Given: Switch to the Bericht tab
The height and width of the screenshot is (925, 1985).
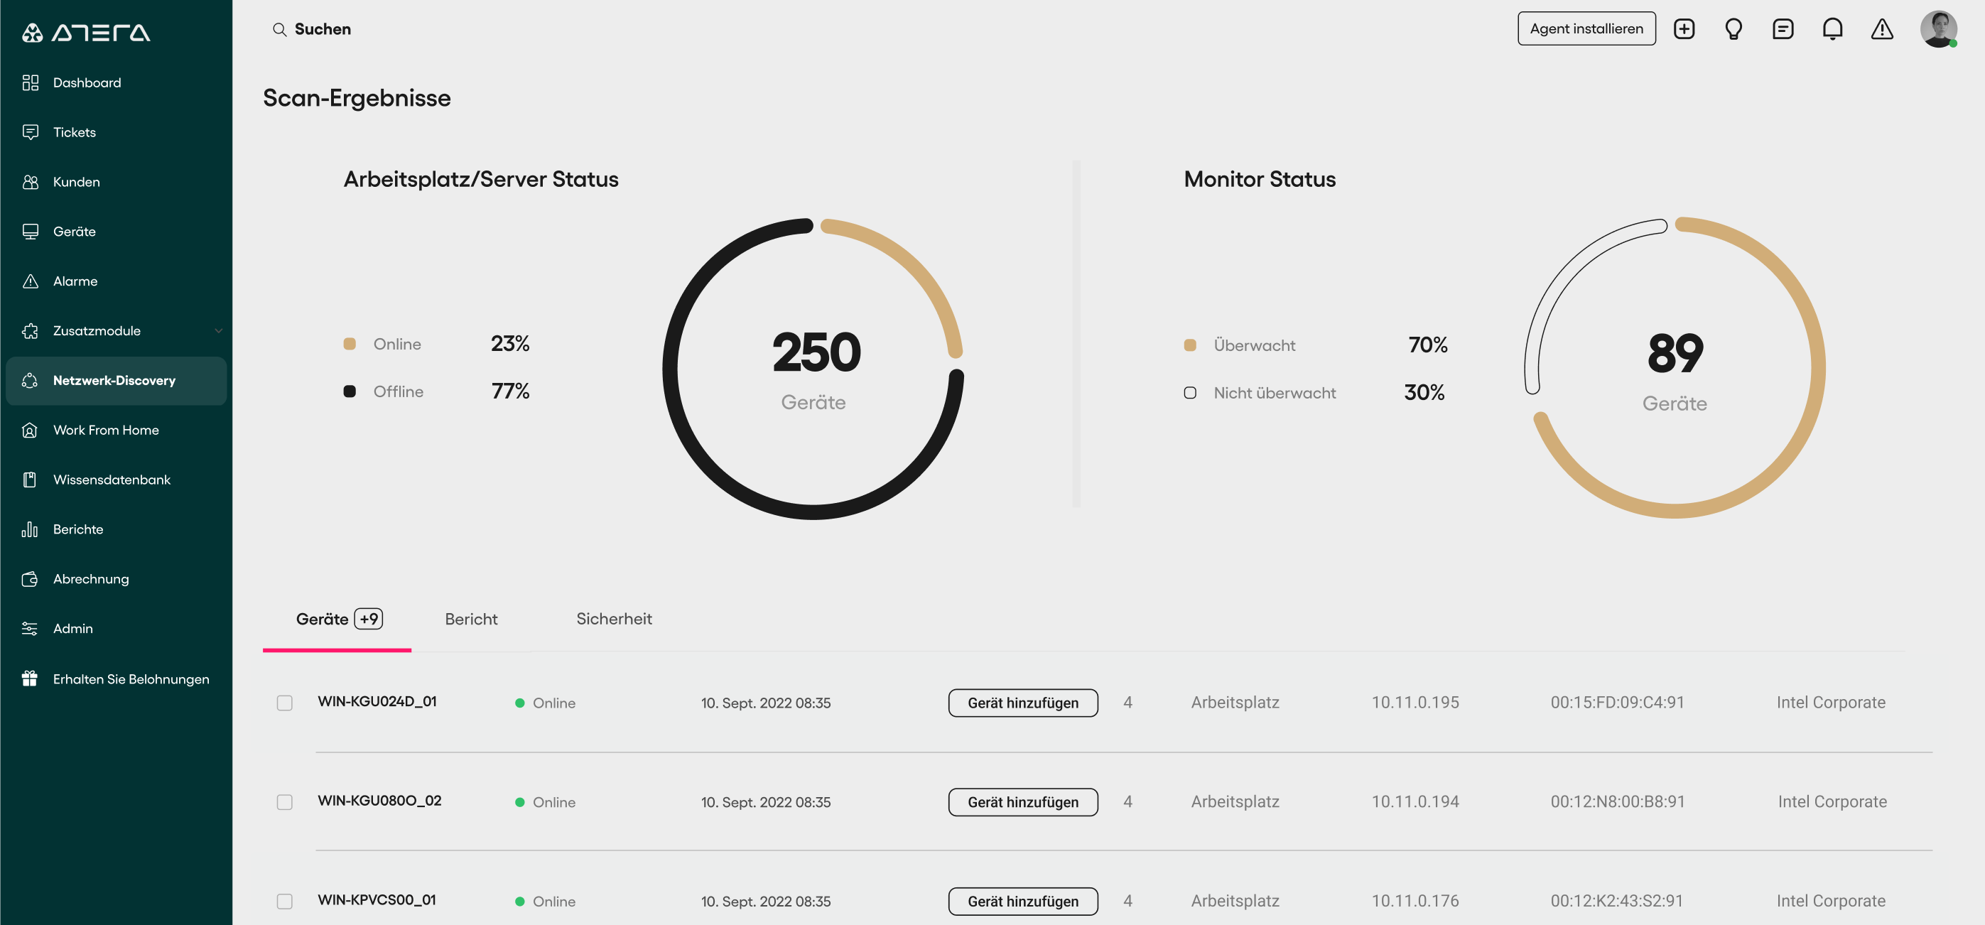Looking at the screenshot, I should [x=471, y=620].
